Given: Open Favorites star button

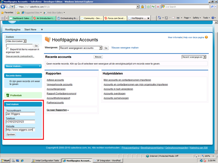Looking at the screenshot, I should [7, 12].
